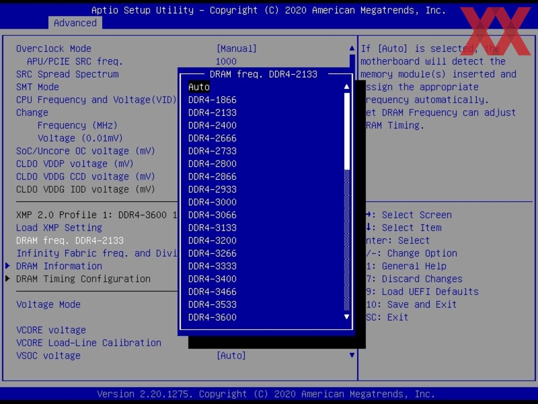538x404 pixels.
Task: Click the Overclock Mode setting label
Action: point(53,49)
